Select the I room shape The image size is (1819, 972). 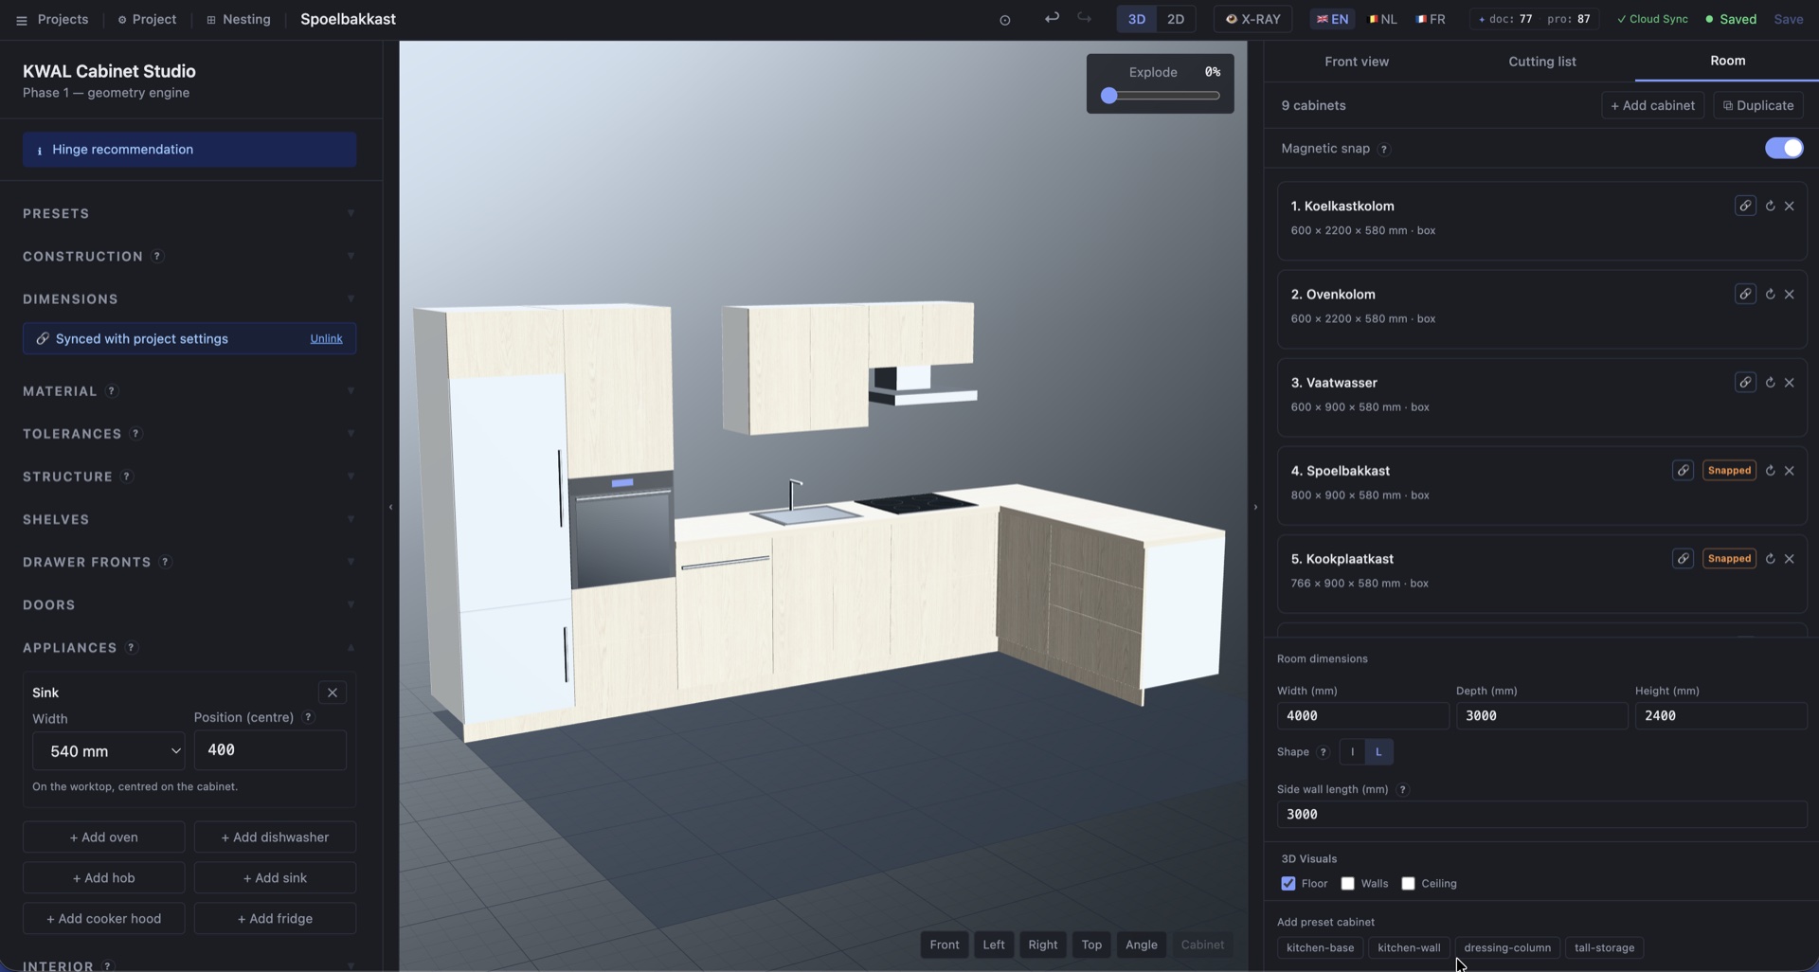1352,751
